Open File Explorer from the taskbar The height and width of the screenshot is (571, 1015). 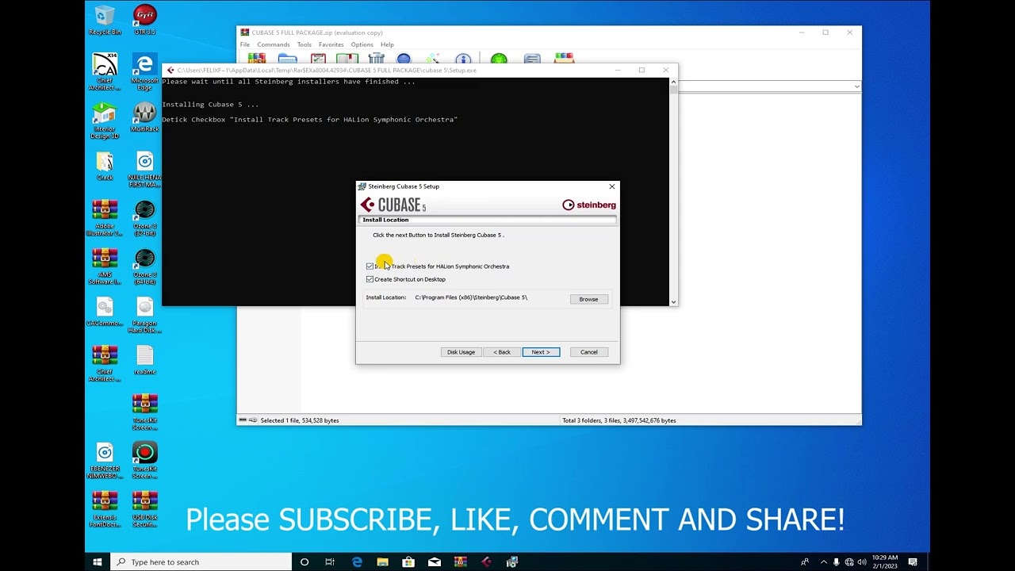click(382, 561)
